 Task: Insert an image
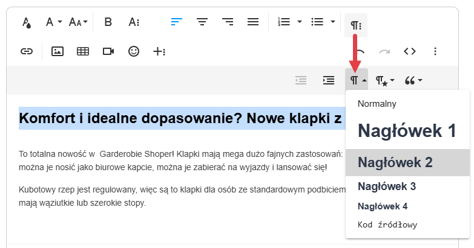click(x=57, y=51)
